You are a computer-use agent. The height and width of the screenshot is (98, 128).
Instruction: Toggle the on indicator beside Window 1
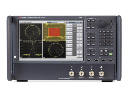click(67, 25)
